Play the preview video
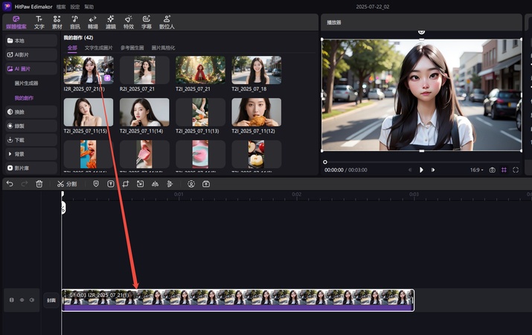Image resolution: width=532 pixels, height=335 pixels. tap(421, 170)
